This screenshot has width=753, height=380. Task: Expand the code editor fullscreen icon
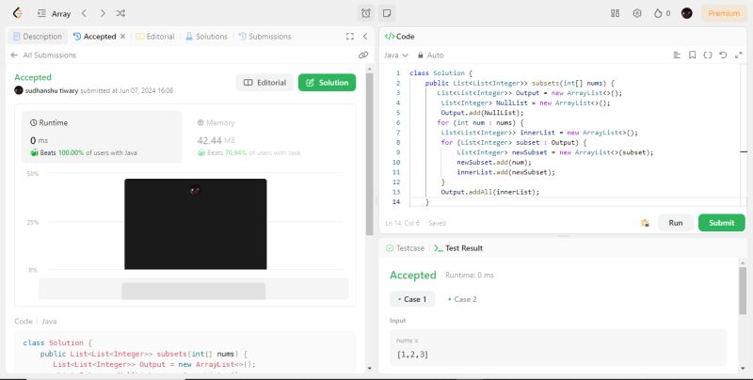pyautogui.click(x=739, y=55)
